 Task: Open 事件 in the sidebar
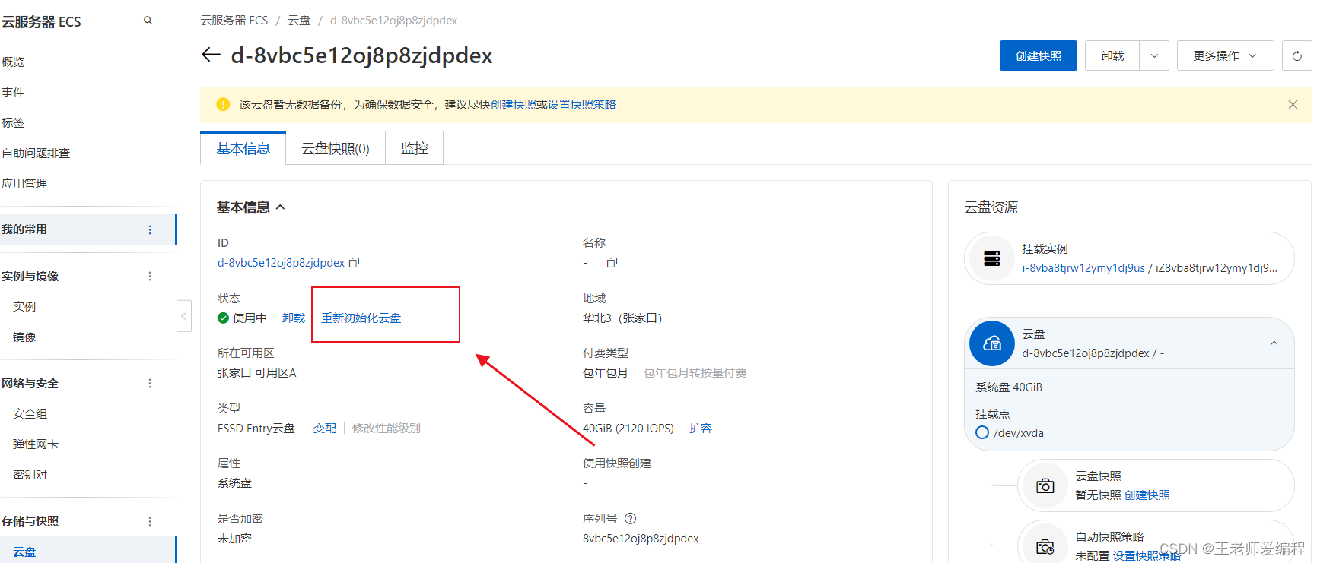pyautogui.click(x=13, y=93)
